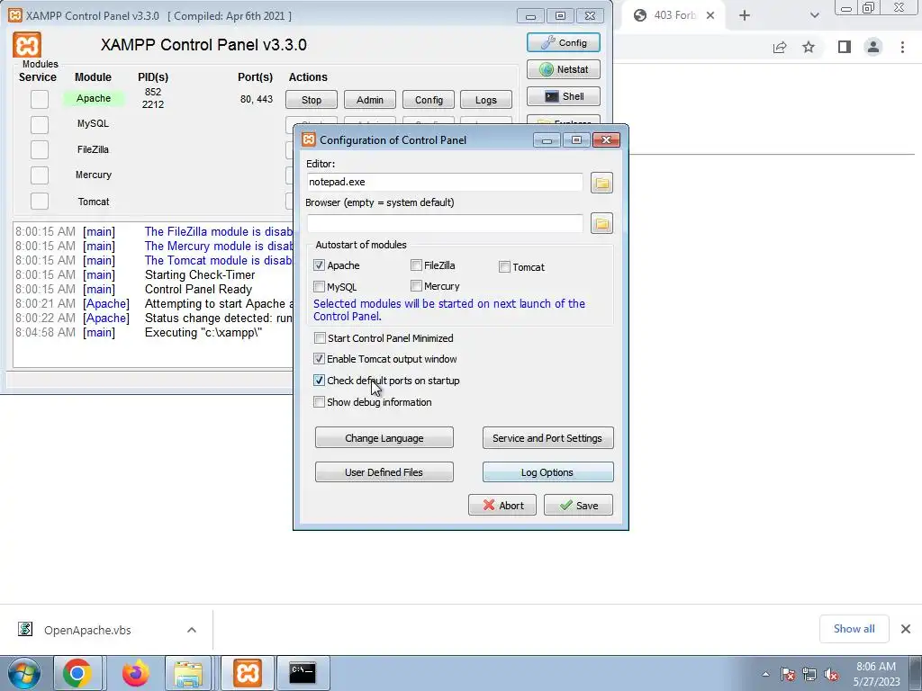The width and height of the screenshot is (922, 691).
Task: Open Chrome from the taskbar
Action: pos(77,673)
